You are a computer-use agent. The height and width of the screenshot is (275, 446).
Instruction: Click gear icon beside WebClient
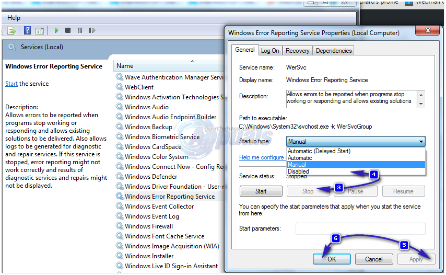point(120,87)
